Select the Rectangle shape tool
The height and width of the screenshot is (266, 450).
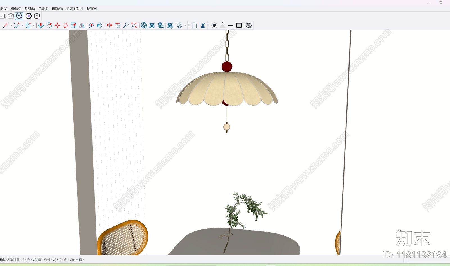click(28, 25)
